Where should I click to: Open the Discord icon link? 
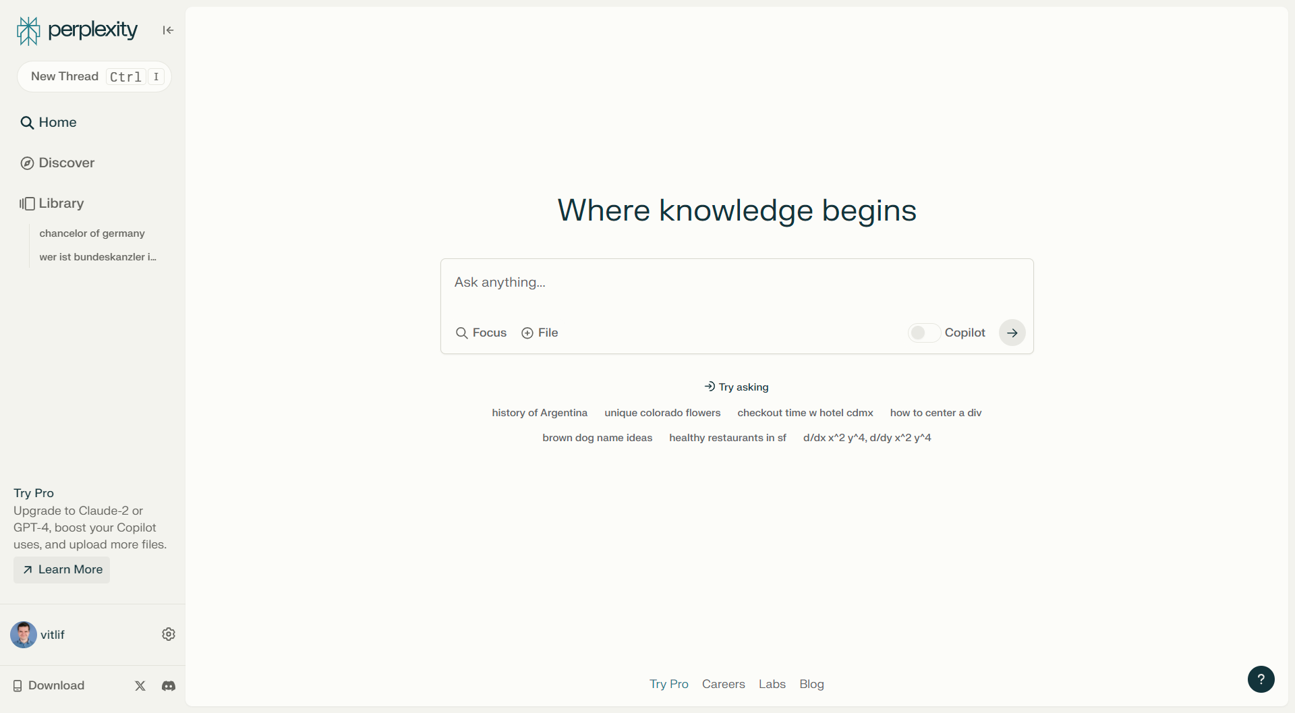pyautogui.click(x=169, y=686)
